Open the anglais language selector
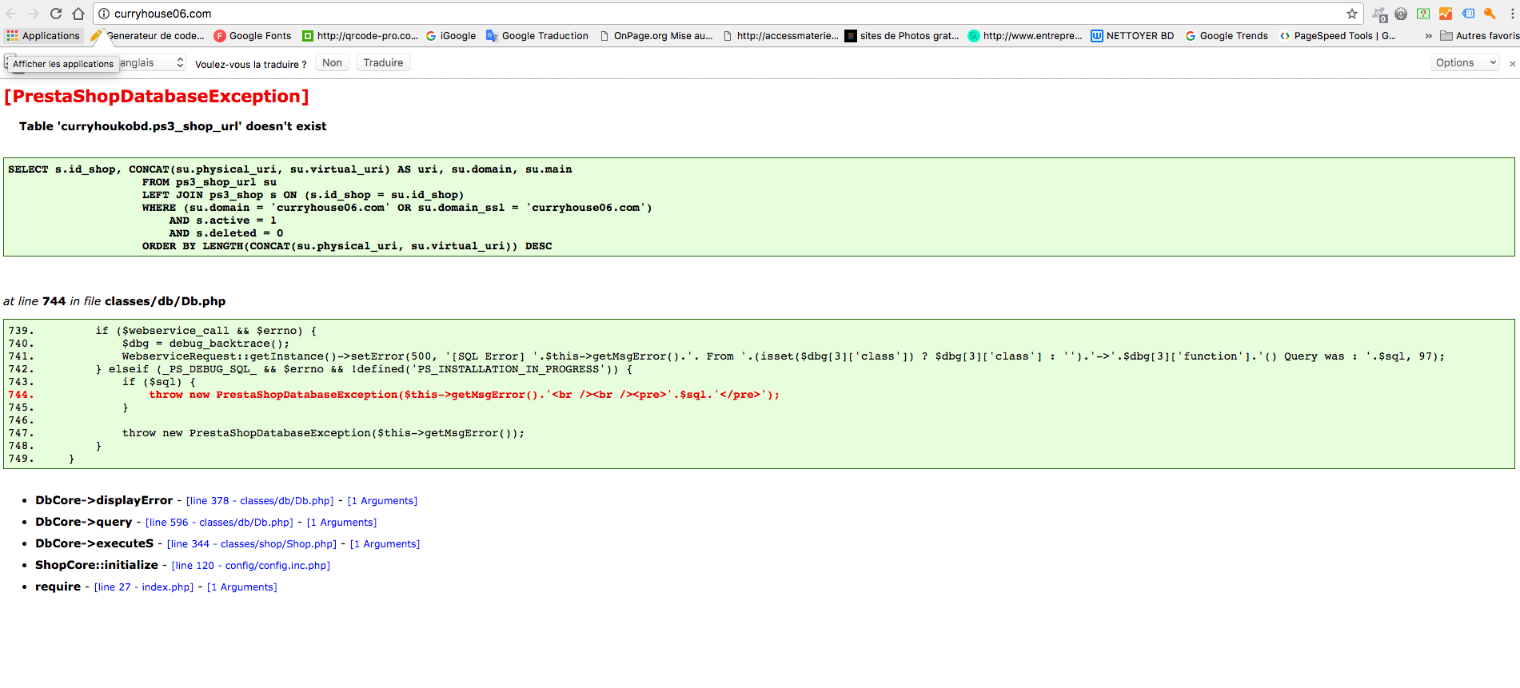The image size is (1520, 688). click(152, 62)
